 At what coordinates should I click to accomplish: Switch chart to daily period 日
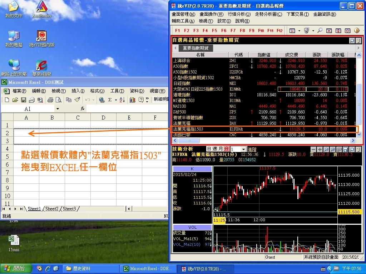(x=209, y=149)
